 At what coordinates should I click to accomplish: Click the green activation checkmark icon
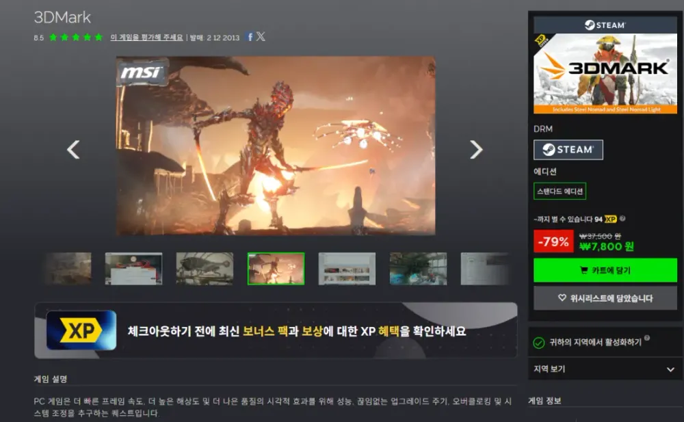[539, 343]
